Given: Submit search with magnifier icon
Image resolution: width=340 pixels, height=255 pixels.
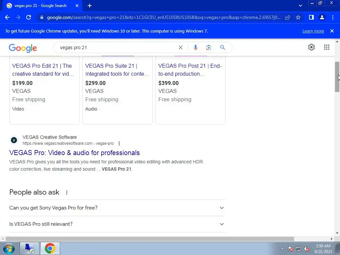Looking at the screenshot, I should tap(222, 47).
